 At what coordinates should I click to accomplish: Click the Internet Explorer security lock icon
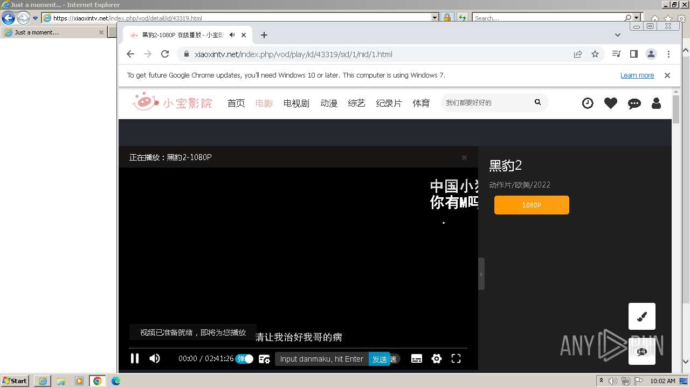(x=447, y=18)
